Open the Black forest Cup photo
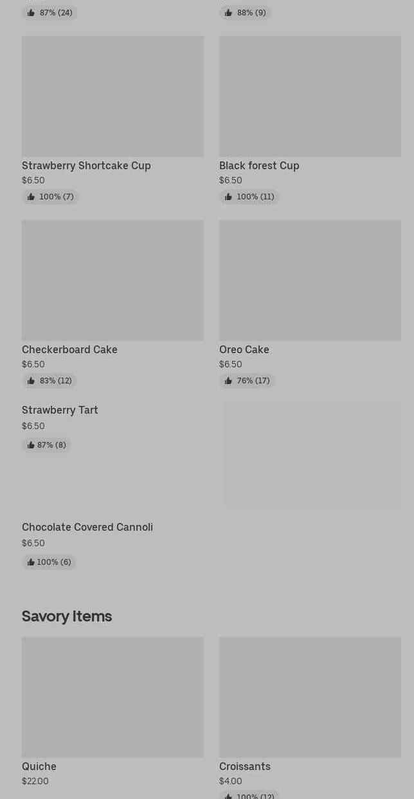This screenshot has width=414, height=799. [x=310, y=96]
